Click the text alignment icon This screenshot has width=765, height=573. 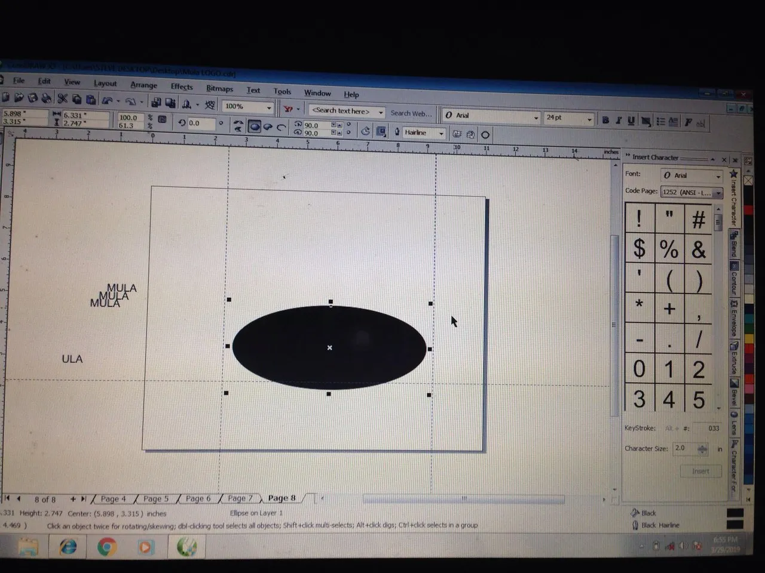click(x=645, y=121)
